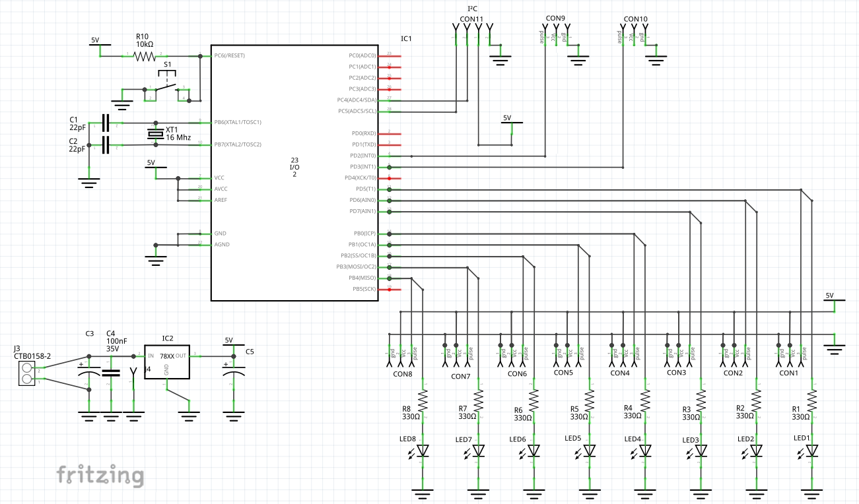
Task: Select the 5V supply symbol near VCC
Action: [155, 165]
